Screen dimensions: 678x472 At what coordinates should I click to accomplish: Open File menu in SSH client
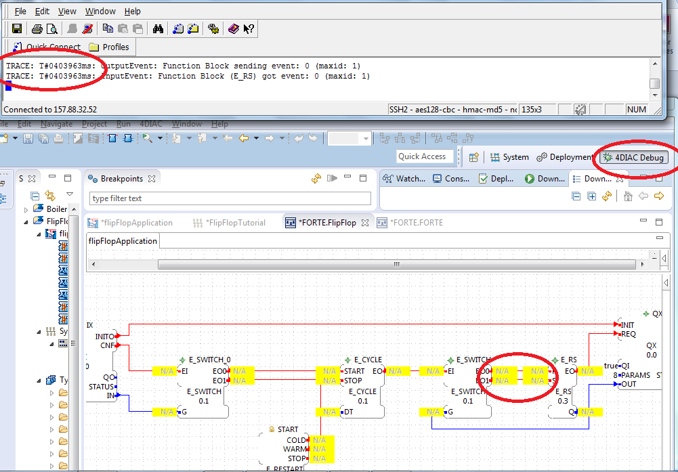20,12
